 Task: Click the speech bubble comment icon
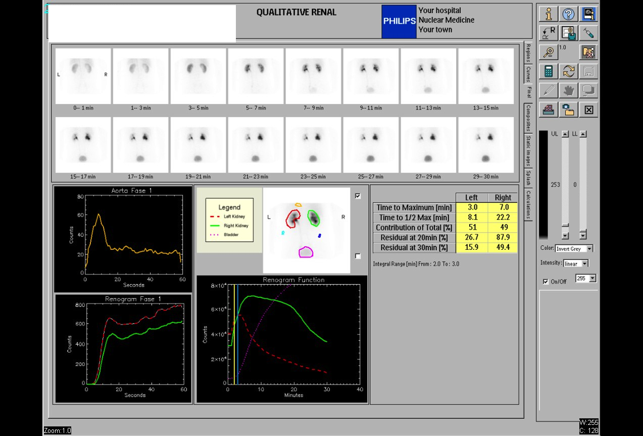tap(588, 90)
